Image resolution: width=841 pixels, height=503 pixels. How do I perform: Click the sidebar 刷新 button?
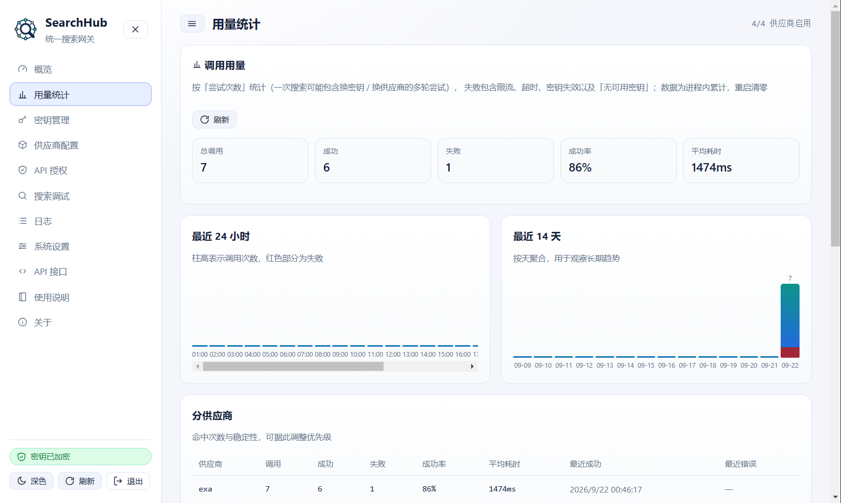(80, 481)
